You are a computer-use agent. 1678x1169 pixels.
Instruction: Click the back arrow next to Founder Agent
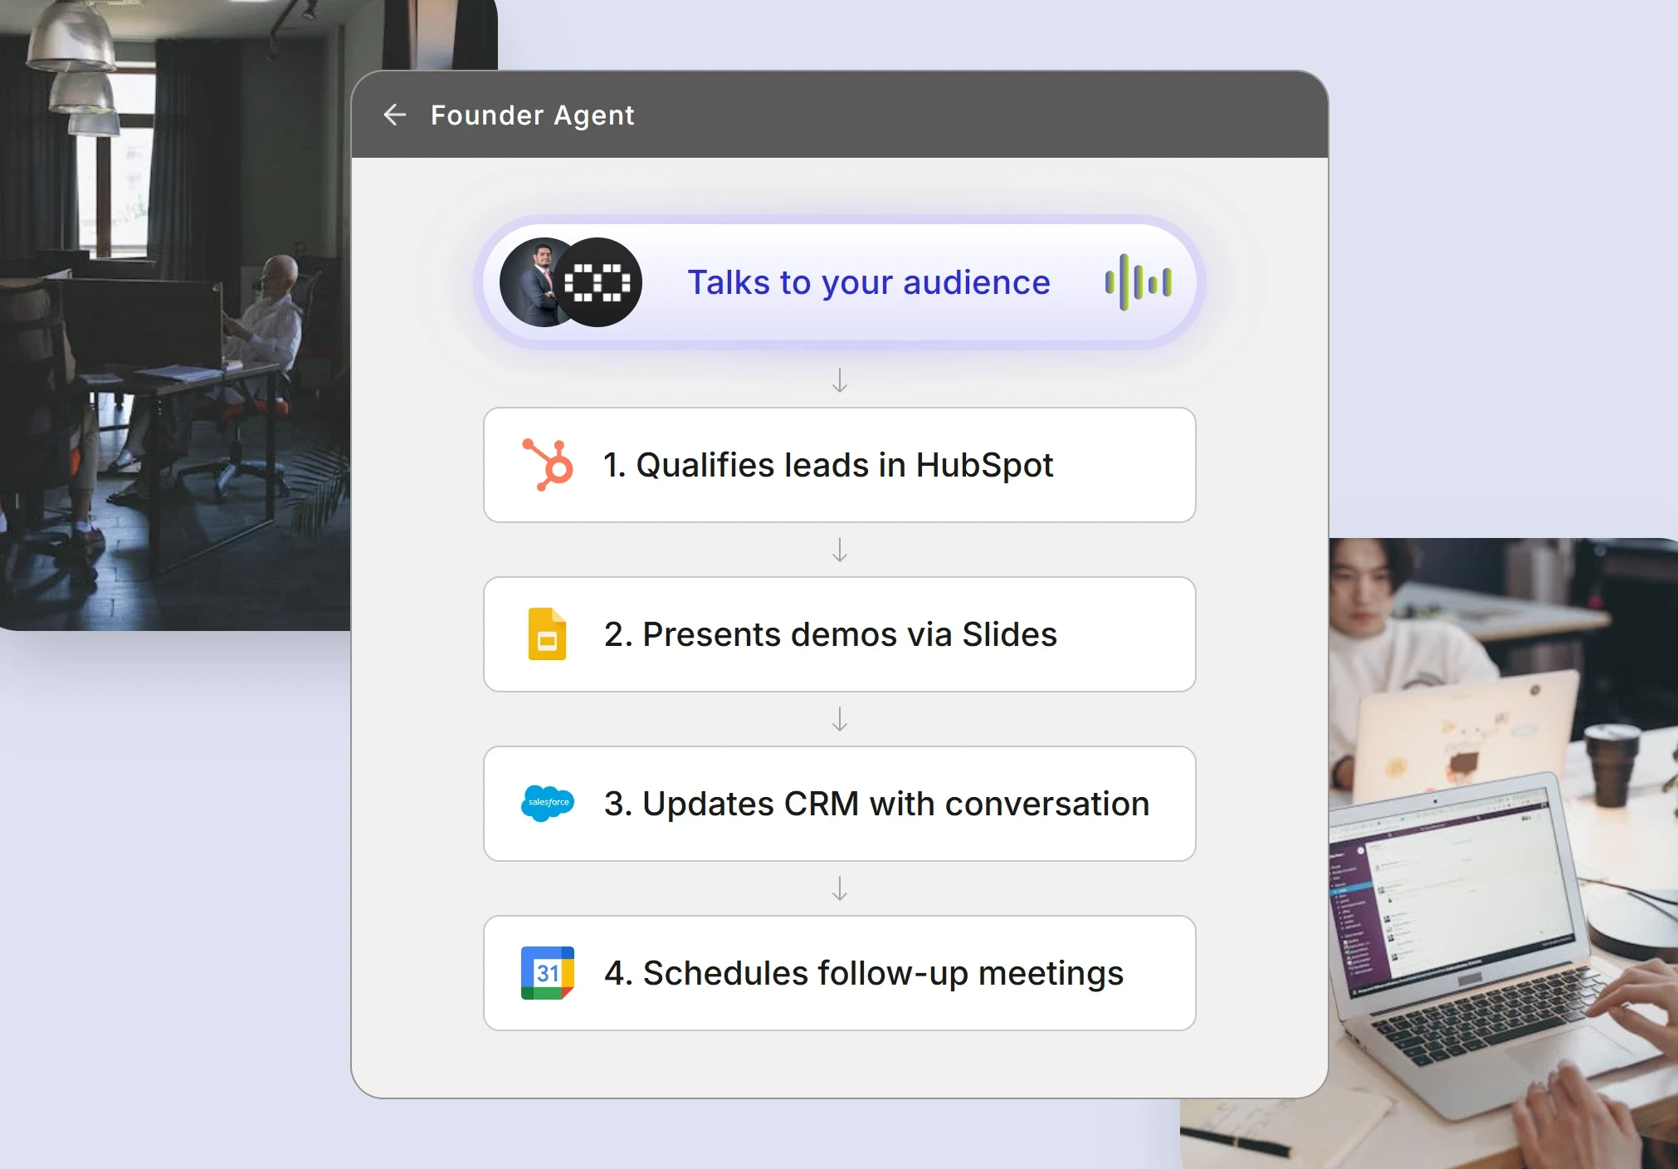[x=395, y=115]
